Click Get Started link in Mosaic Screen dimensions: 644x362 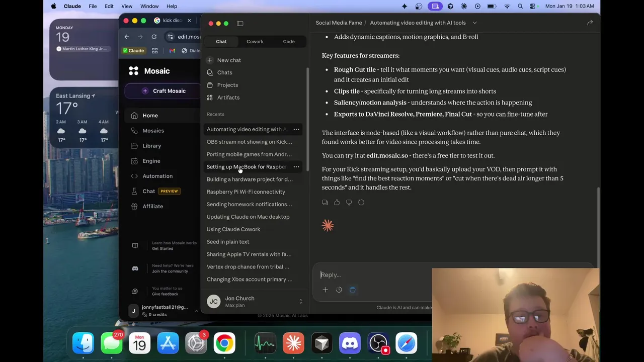coord(163,248)
